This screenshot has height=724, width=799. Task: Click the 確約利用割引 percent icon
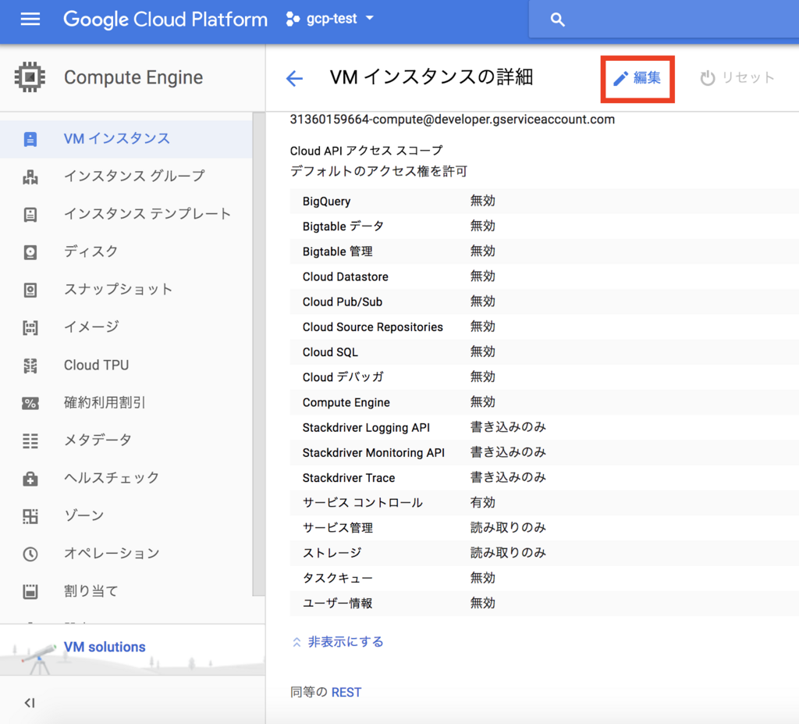tap(30, 403)
